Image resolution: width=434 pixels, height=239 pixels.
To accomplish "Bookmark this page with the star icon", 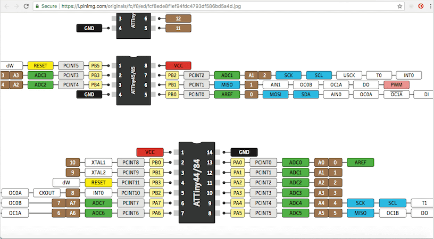I will pyautogui.click(x=399, y=6).
